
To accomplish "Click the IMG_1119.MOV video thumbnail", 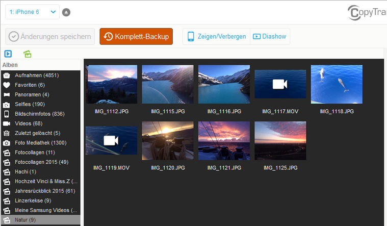I will (x=112, y=140).
